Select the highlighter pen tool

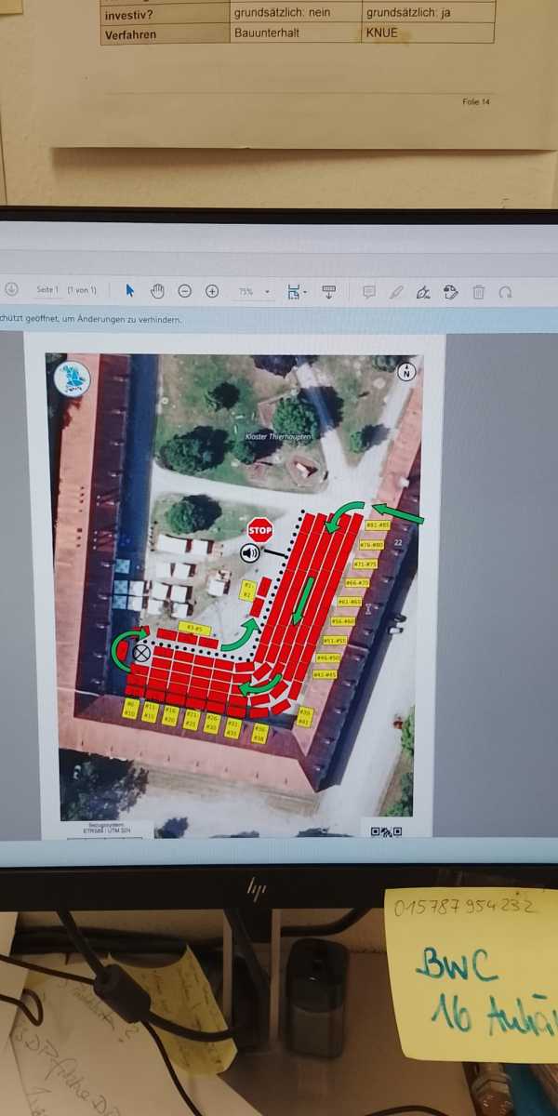coord(396,292)
